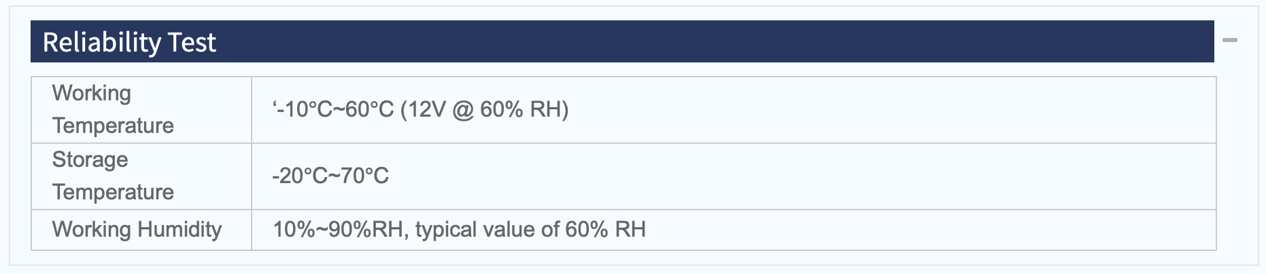The width and height of the screenshot is (1266, 274).
Task: Click the 10%~90%RH range text
Action: (338, 229)
